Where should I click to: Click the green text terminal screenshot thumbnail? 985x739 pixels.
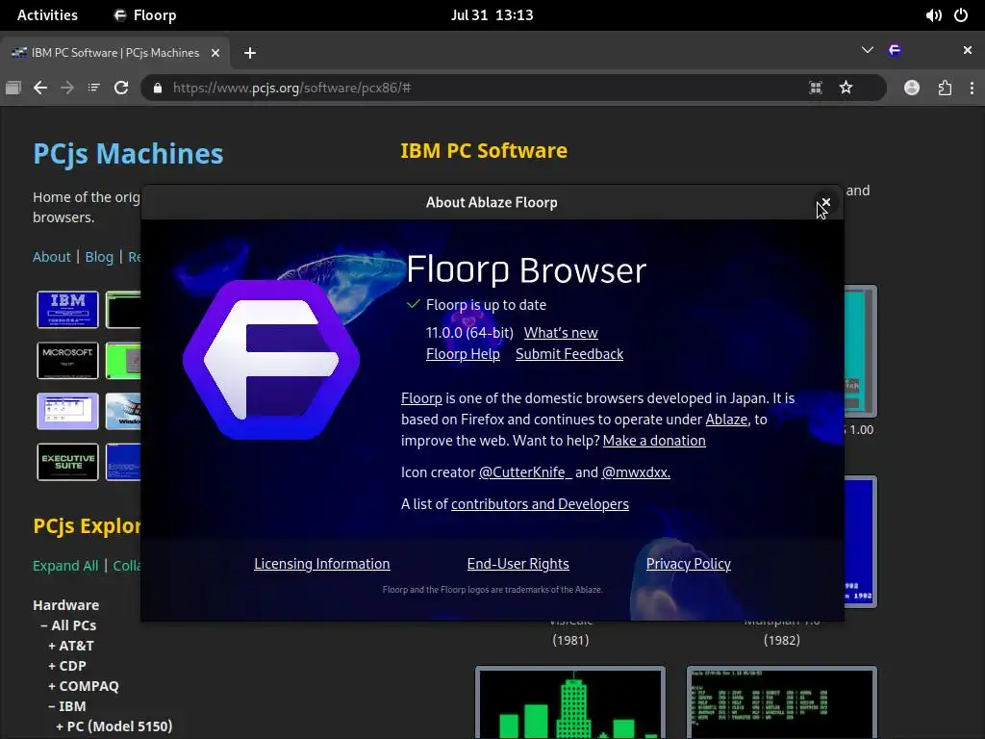pos(781,702)
